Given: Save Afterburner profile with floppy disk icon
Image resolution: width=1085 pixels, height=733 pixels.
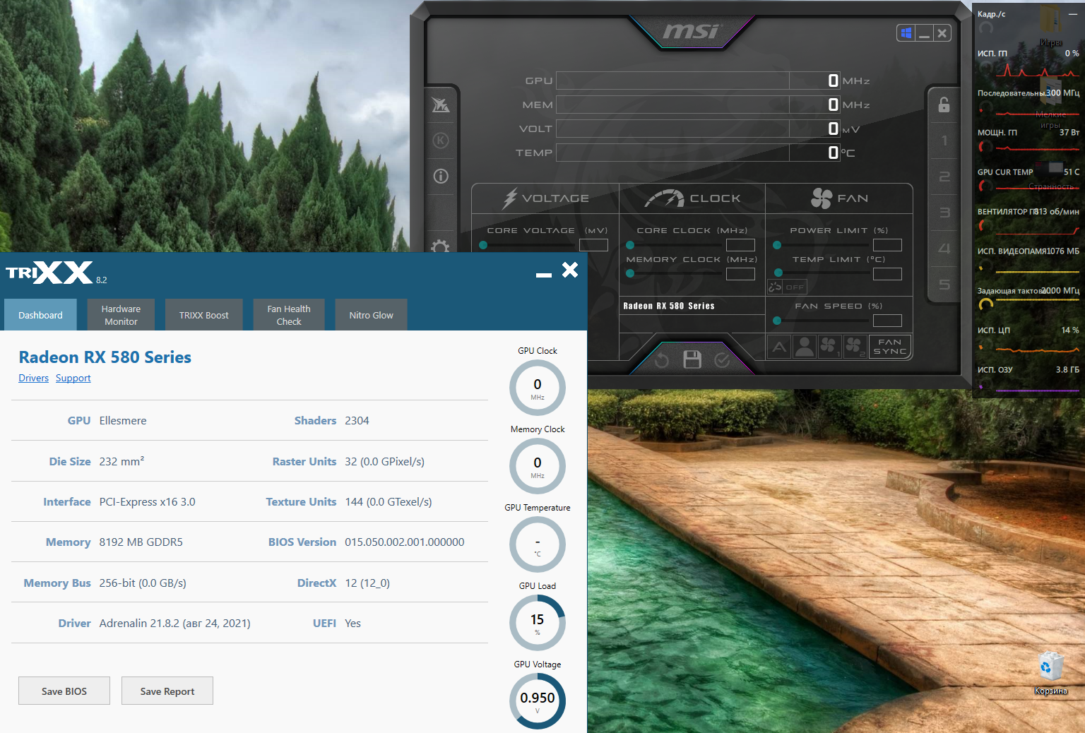Looking at the screenshot, I should [x=692, y=360].
